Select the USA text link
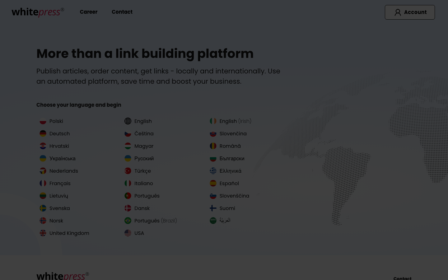The width and height of the screenshot is (448, 280). (x=139, y=233)
